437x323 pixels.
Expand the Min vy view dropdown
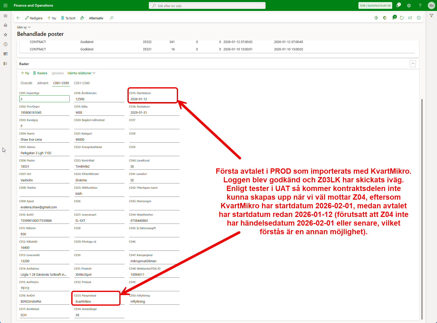click(x=24, y=27)
